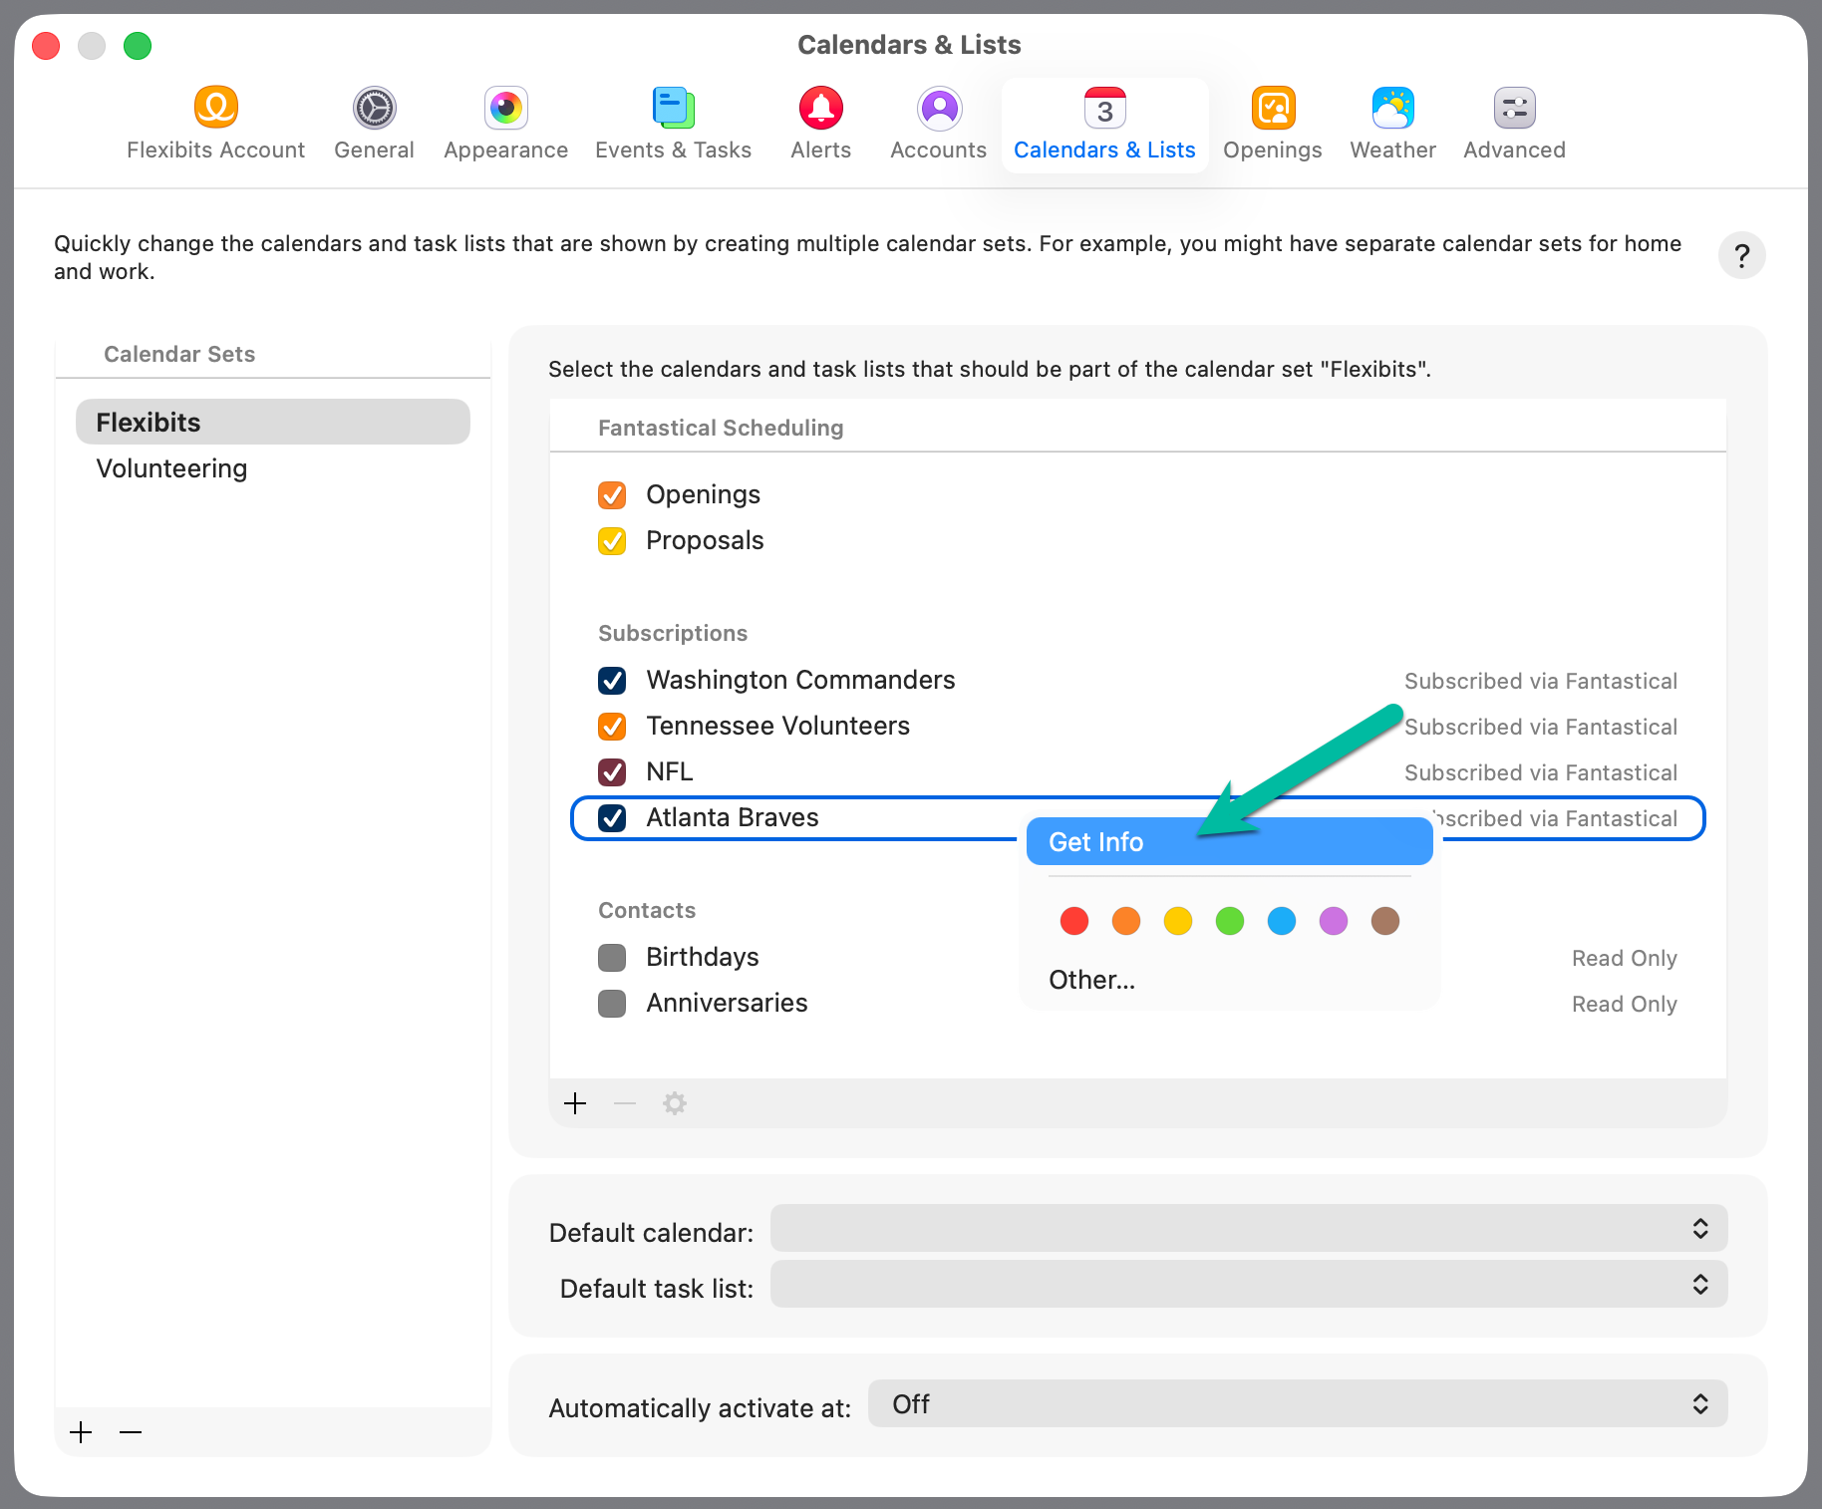
Task: Pick the red color swatch
Action: coord(1074,921)
